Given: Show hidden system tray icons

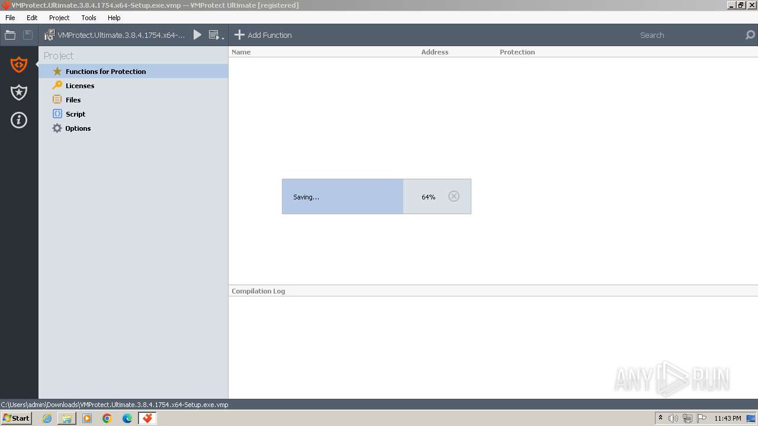Looking at the screenshot, I should [660, 418].
